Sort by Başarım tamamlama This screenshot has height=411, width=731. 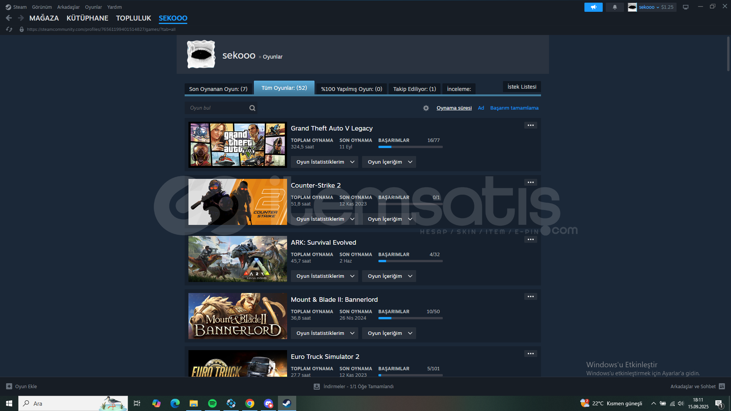click(514, 108)
